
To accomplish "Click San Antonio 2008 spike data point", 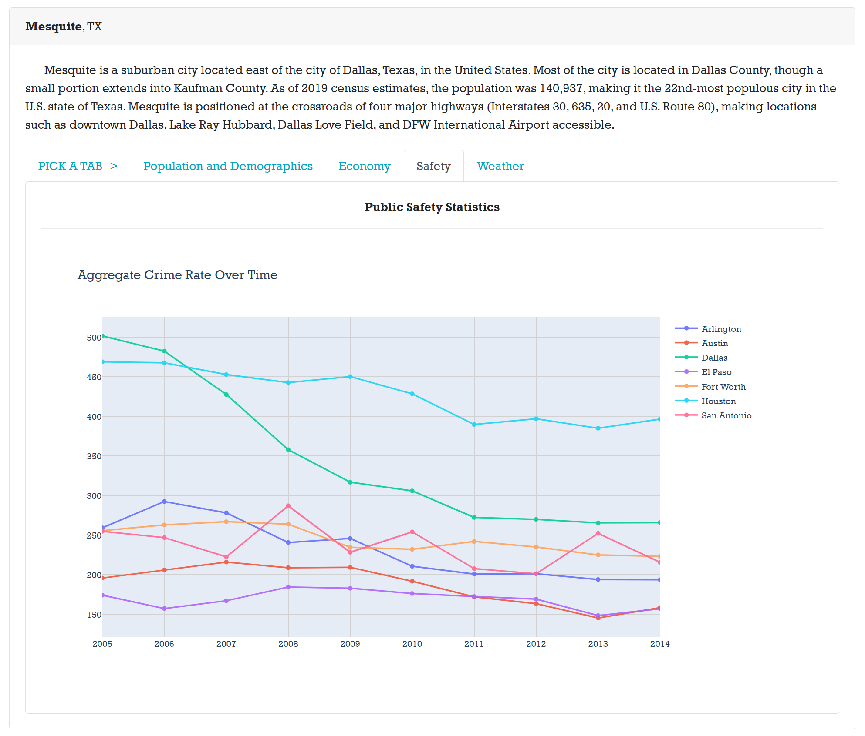I will 288,506.
